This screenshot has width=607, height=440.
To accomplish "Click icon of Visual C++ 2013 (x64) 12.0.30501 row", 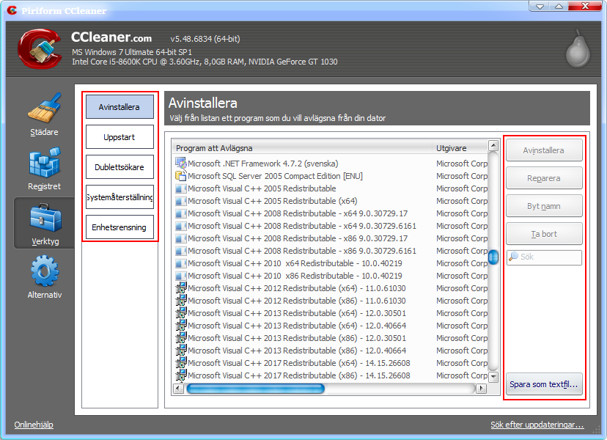I will (x=181, y=313).
